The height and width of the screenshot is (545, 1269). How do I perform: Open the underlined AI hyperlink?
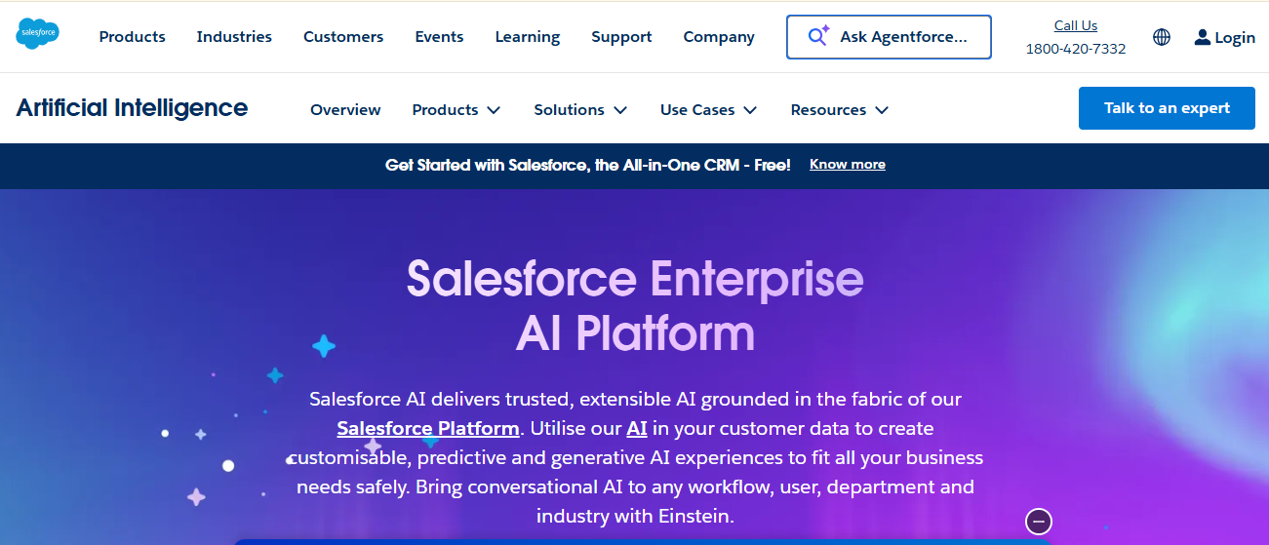point(637,428)
